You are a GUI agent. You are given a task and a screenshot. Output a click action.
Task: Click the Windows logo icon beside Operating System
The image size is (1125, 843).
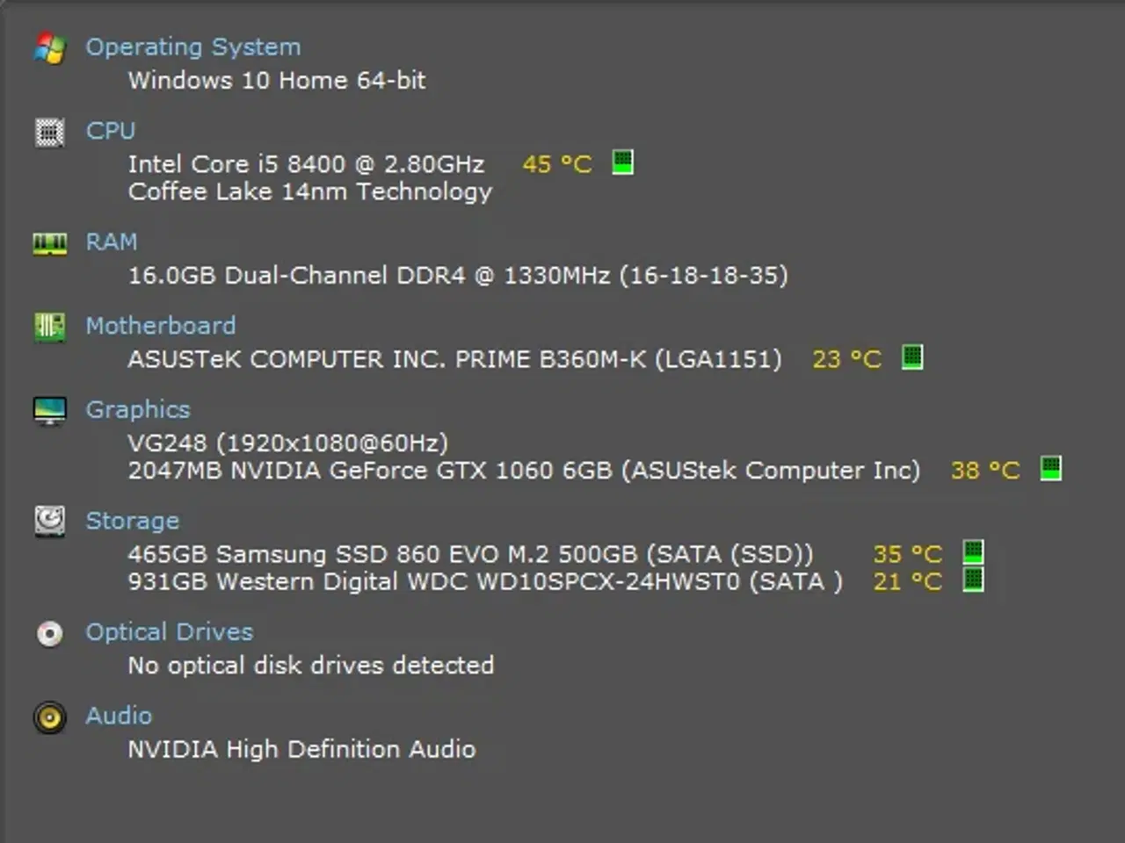pos(49,49)
